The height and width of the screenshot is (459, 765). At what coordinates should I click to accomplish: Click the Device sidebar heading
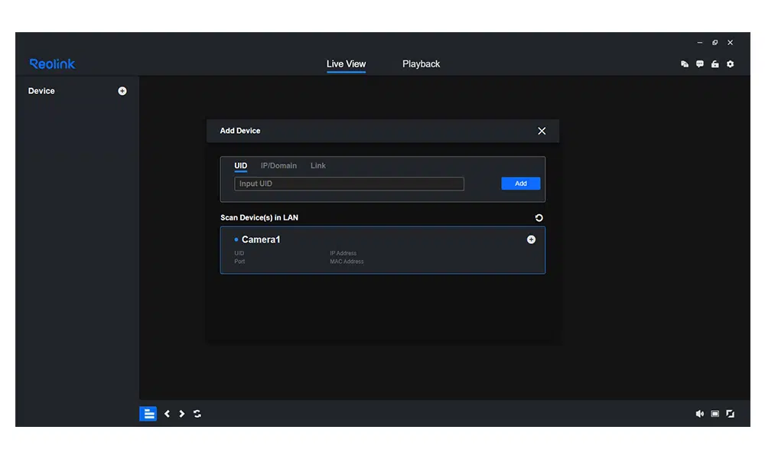point(41,91)
